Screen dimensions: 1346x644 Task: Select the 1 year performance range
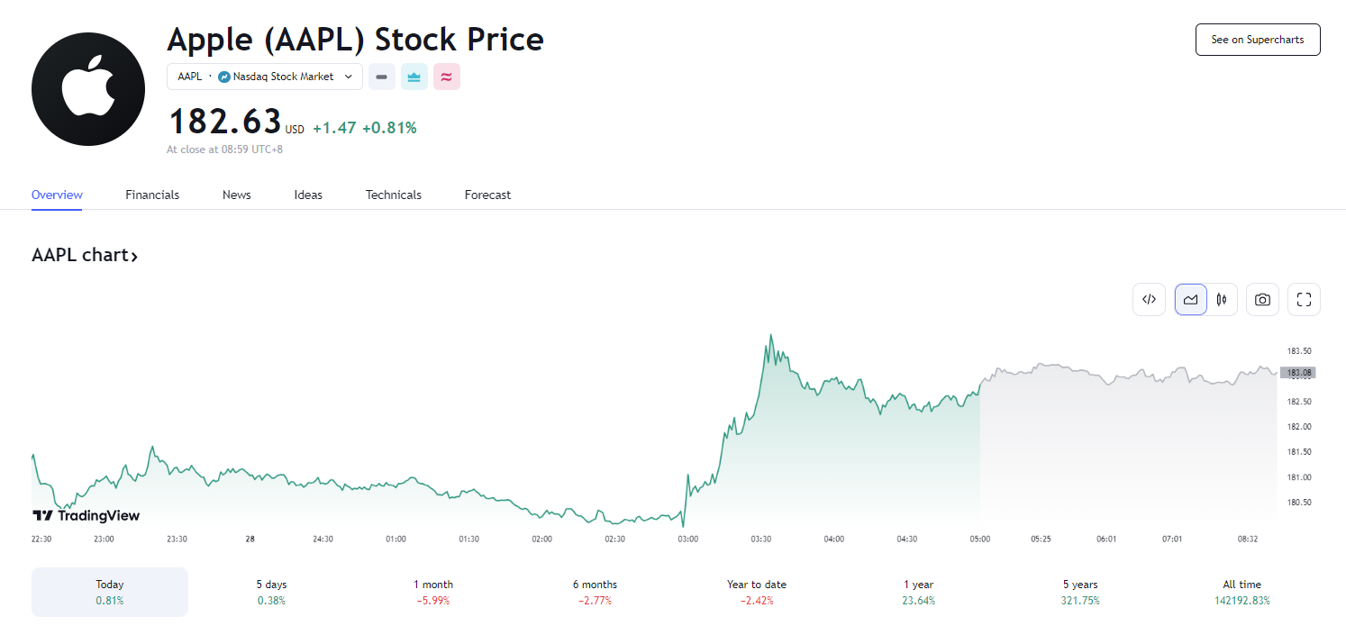pos(918,592)
